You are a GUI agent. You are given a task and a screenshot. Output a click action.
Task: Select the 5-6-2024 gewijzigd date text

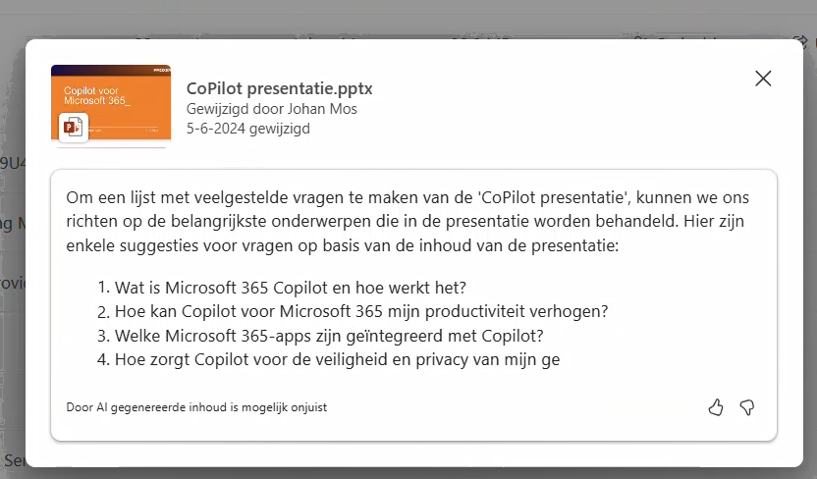[248, 129]
